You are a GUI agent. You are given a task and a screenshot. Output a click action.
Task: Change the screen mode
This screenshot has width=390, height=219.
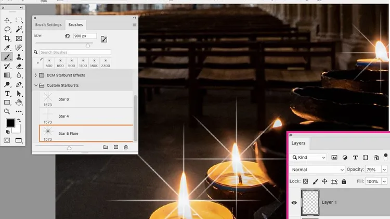tap(19, 140)
